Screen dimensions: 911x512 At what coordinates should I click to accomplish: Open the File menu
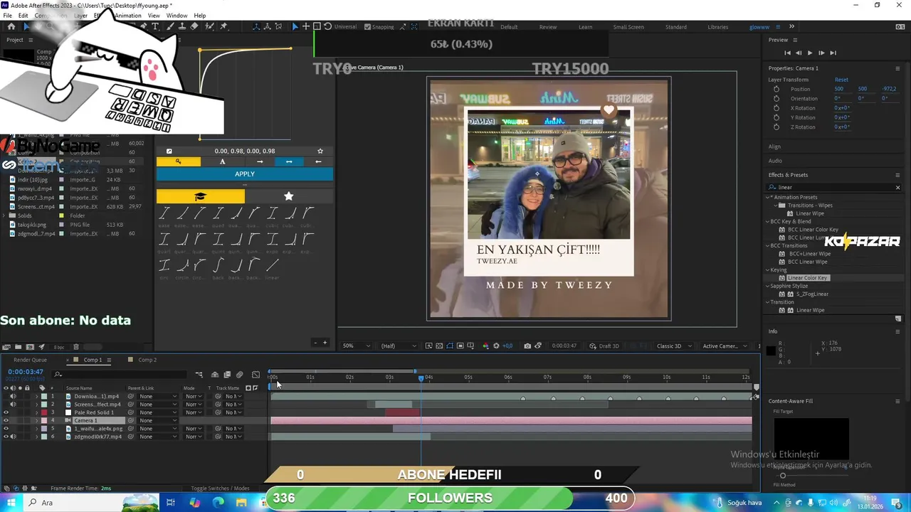pos(7,16)
